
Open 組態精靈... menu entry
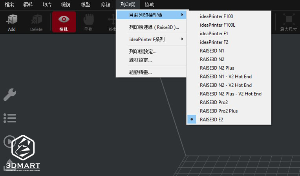pyautogui.click(x=151, y=72)
